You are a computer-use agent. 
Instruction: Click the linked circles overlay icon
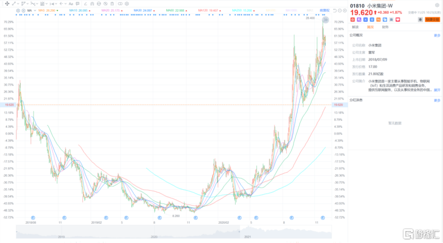(x=120, y=4)
